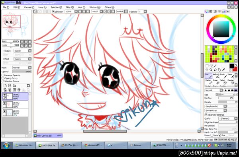Select the Pen brush tool
239x157 pixels.
tap(208, 76)
